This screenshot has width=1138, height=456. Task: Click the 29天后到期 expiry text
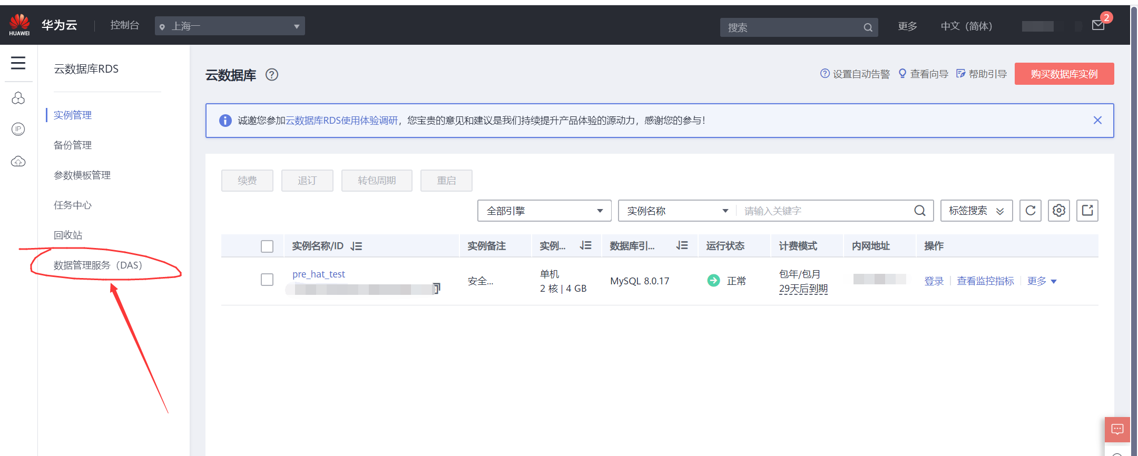coord(803,289)
